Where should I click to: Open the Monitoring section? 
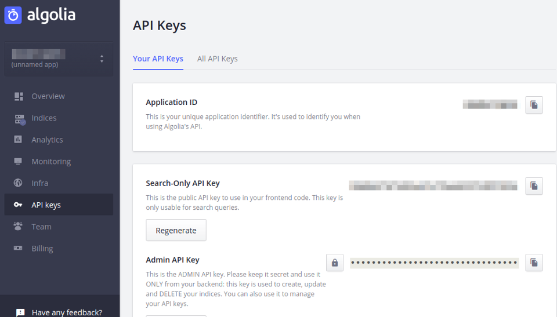click(x=59, y=162)
